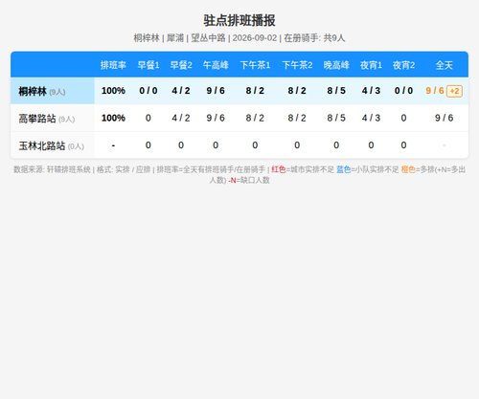Click 早餐1 0 / 0 in 桐梓林 row
This screenshot has width=479, height=399.
tap(148, 91)
